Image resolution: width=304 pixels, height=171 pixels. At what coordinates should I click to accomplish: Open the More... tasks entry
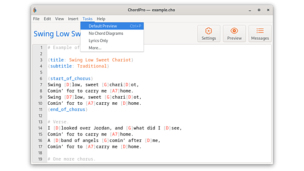click(95, 48)
